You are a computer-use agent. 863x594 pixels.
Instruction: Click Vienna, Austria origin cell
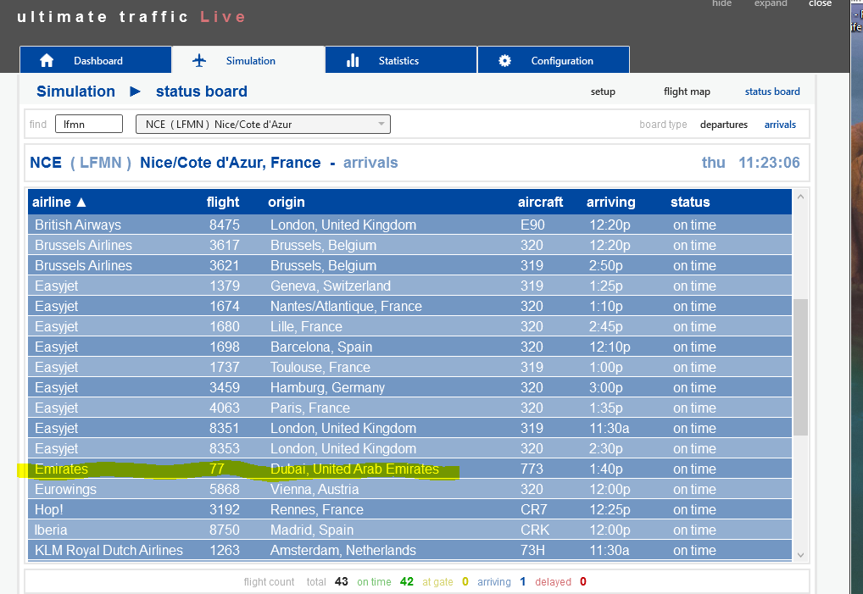click(315, 490)
